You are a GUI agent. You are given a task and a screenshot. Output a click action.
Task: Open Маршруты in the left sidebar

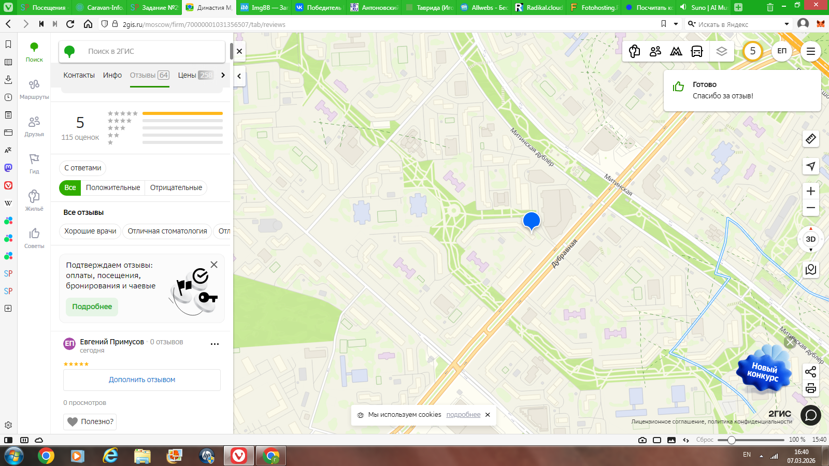click(x=34, y=89)
